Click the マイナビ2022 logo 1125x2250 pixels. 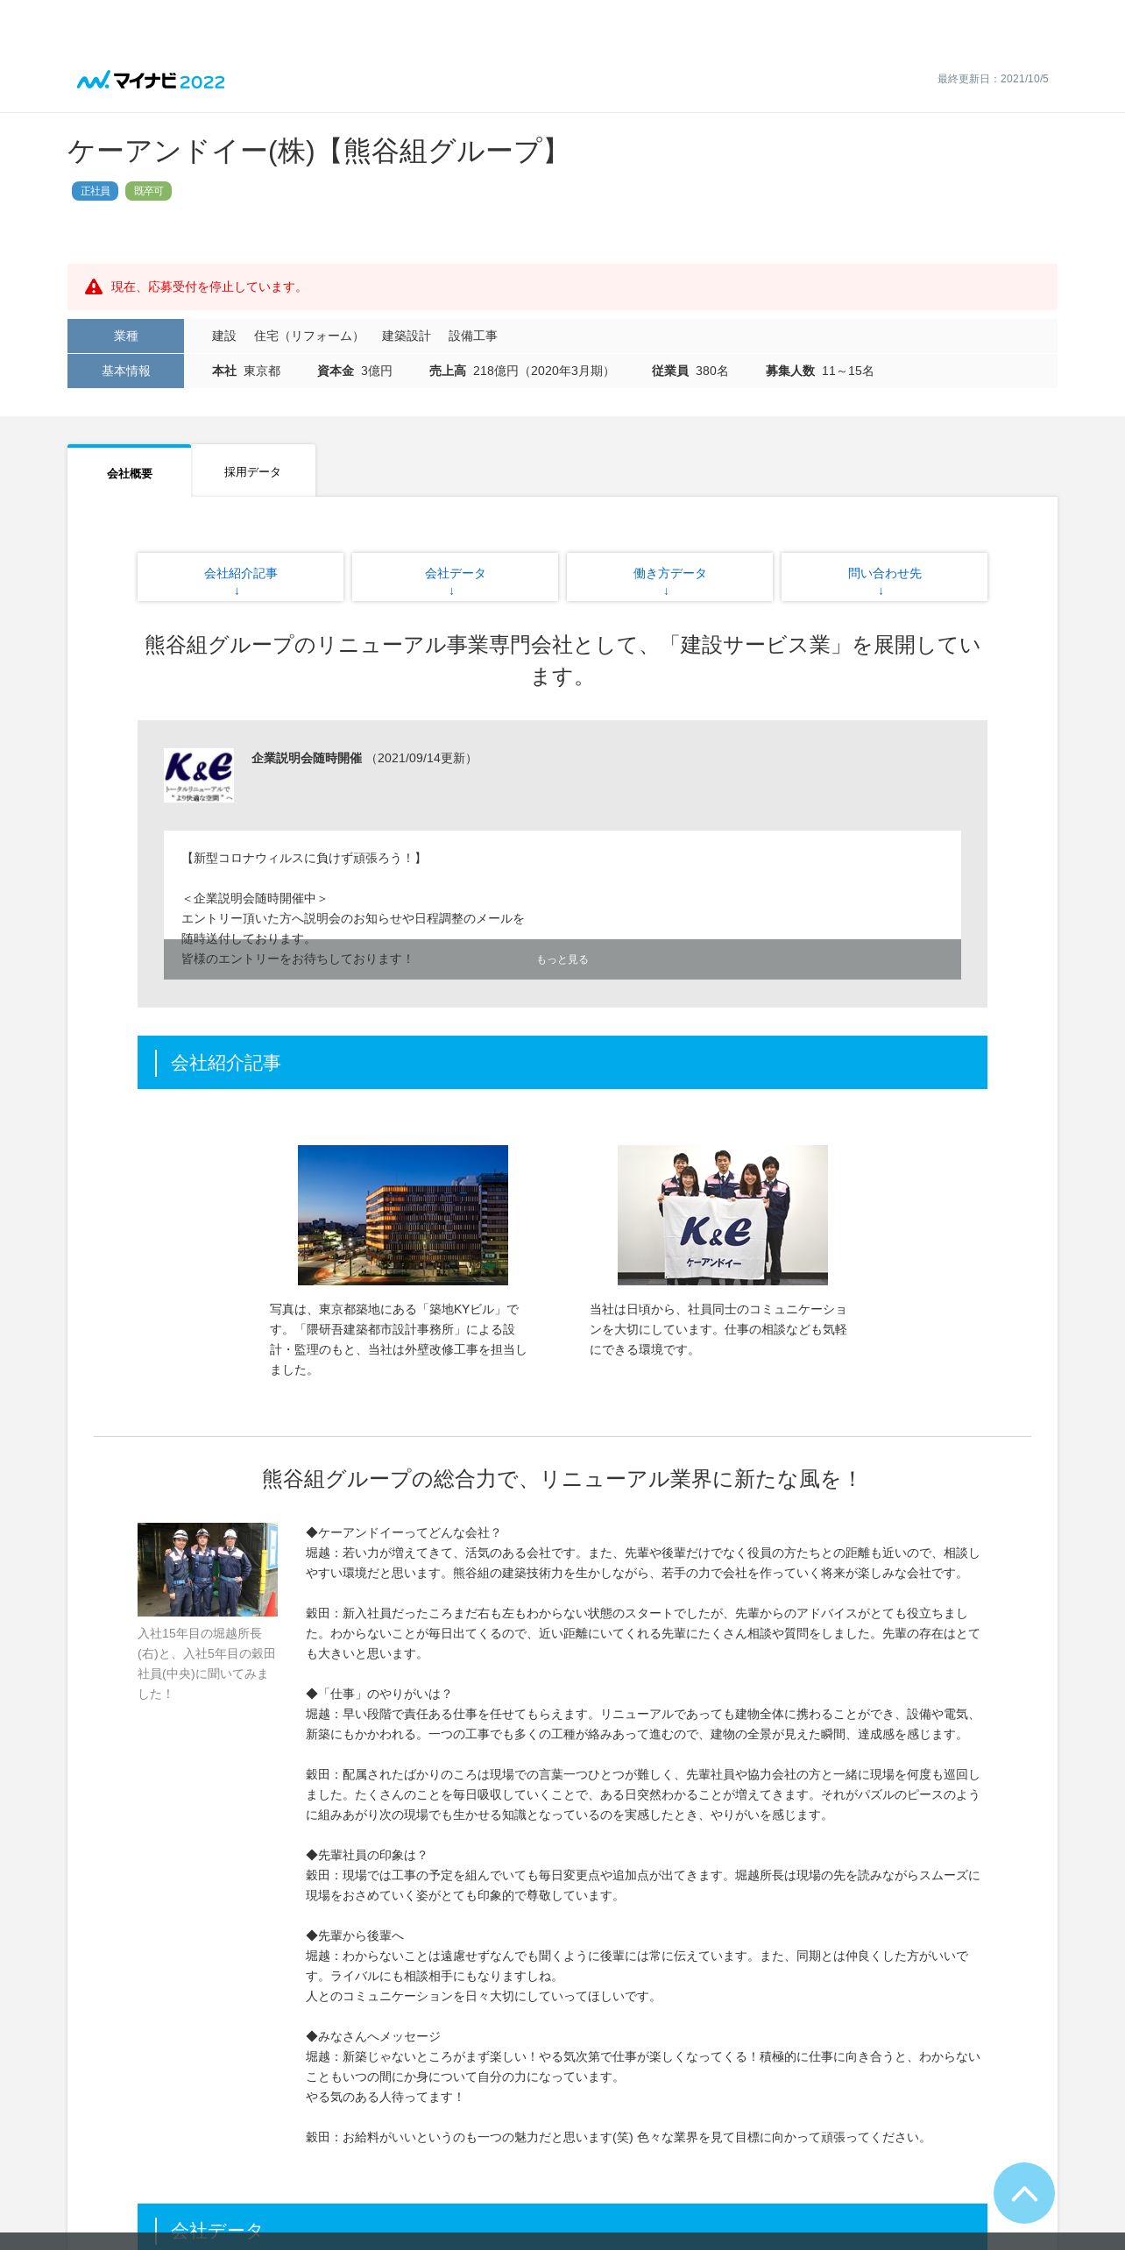click(151, 81)
